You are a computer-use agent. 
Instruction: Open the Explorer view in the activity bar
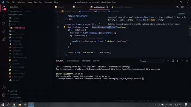4,8
